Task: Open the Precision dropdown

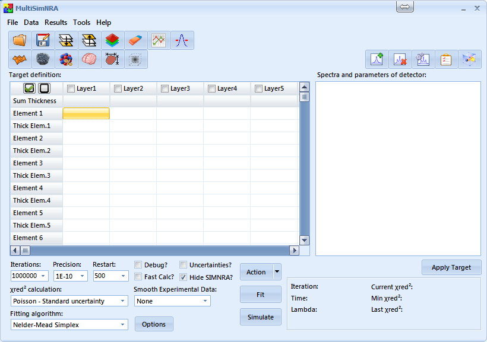Action: (x=83, y=276)
